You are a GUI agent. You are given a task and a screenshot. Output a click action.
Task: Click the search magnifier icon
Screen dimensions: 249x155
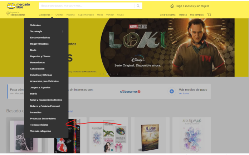point(138,6)
